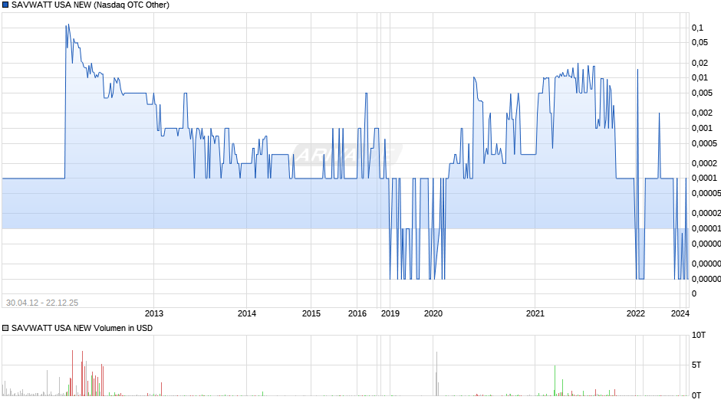Viewport: 721px width, 403px height.
Task: Click the 0,1 price axis label
Action: [x=697, y=28]
